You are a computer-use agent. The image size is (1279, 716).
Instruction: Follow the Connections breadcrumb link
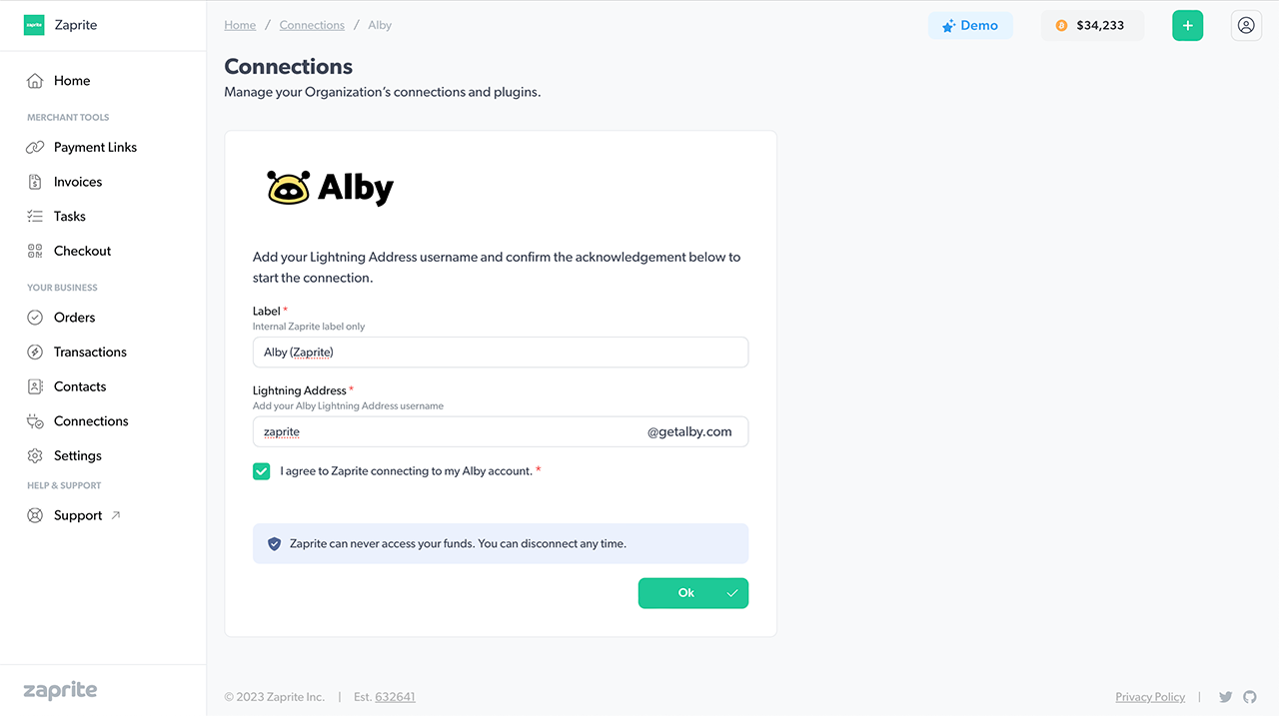312,25
